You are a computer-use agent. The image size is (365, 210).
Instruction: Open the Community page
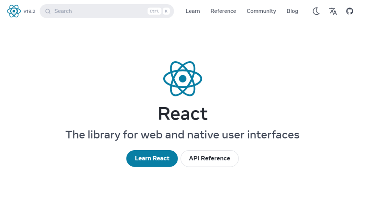point(261,11)
